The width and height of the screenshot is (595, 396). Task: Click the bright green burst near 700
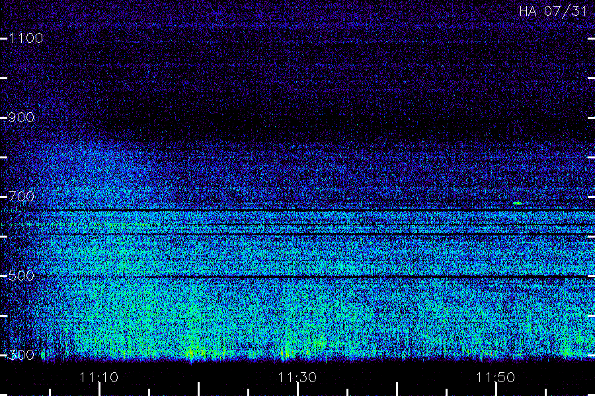518,203
